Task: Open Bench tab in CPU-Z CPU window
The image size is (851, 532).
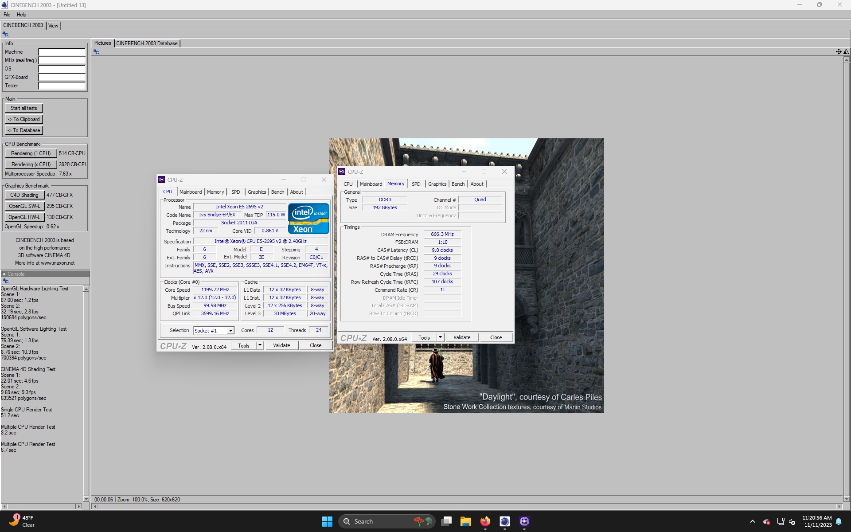Action: (x=277, y=192)
